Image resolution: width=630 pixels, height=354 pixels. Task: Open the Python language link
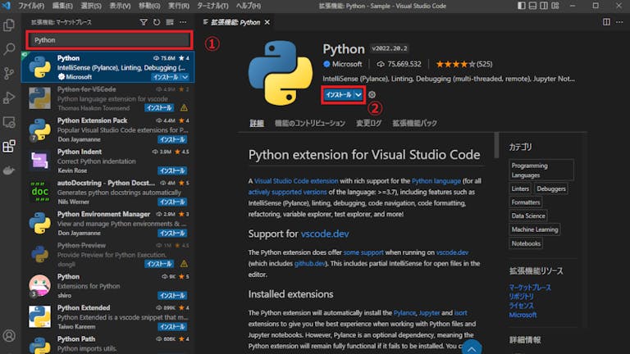click(436, 181)
